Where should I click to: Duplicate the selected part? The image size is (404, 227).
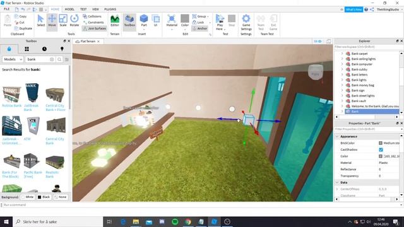[23, 28]
